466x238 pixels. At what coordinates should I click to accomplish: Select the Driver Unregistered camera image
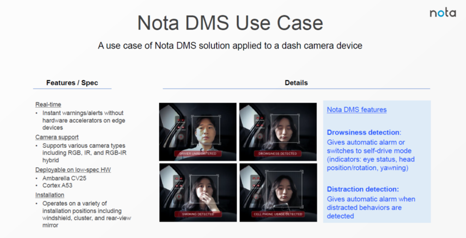tap(198, 132)
